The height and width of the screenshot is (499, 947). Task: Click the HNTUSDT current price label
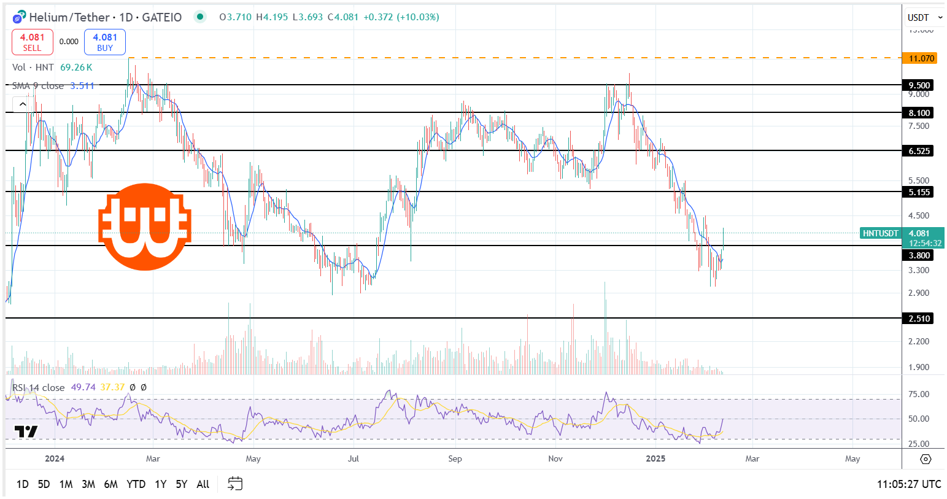[x=881, y=233]
